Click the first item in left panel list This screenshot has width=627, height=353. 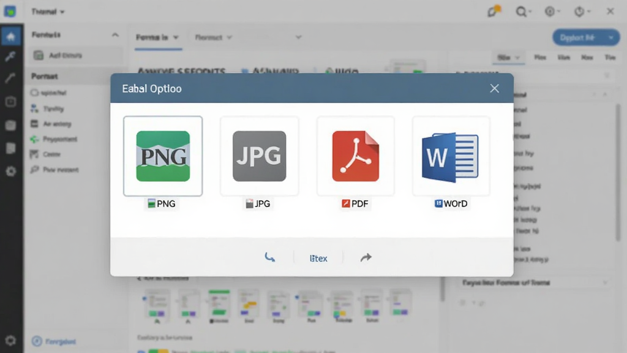pos(75,55)
